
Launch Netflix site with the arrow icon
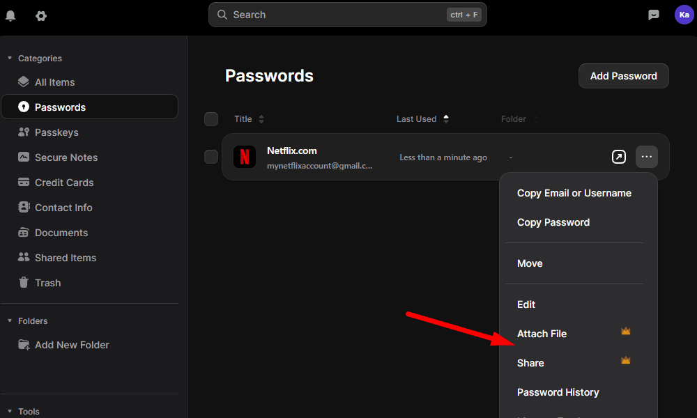(x=619, y=157)
